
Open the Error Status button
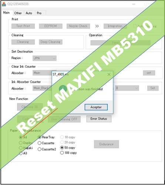(x=99, y=119)
